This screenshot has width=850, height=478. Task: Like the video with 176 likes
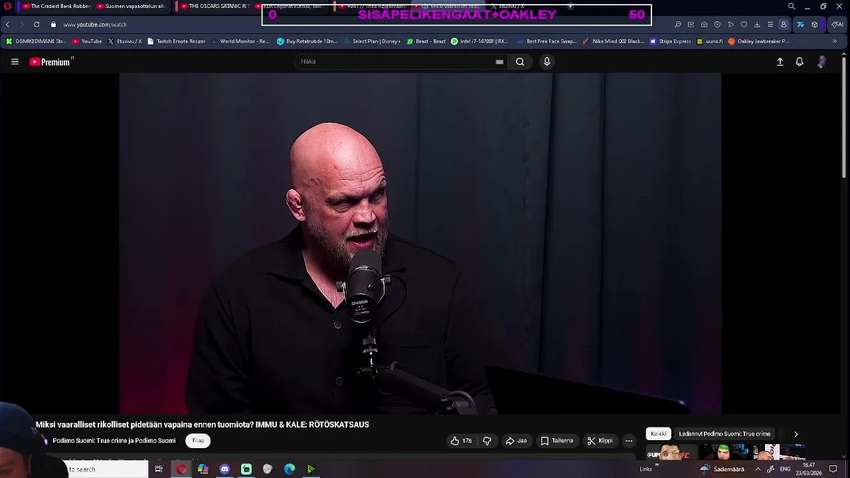(461, 441)
